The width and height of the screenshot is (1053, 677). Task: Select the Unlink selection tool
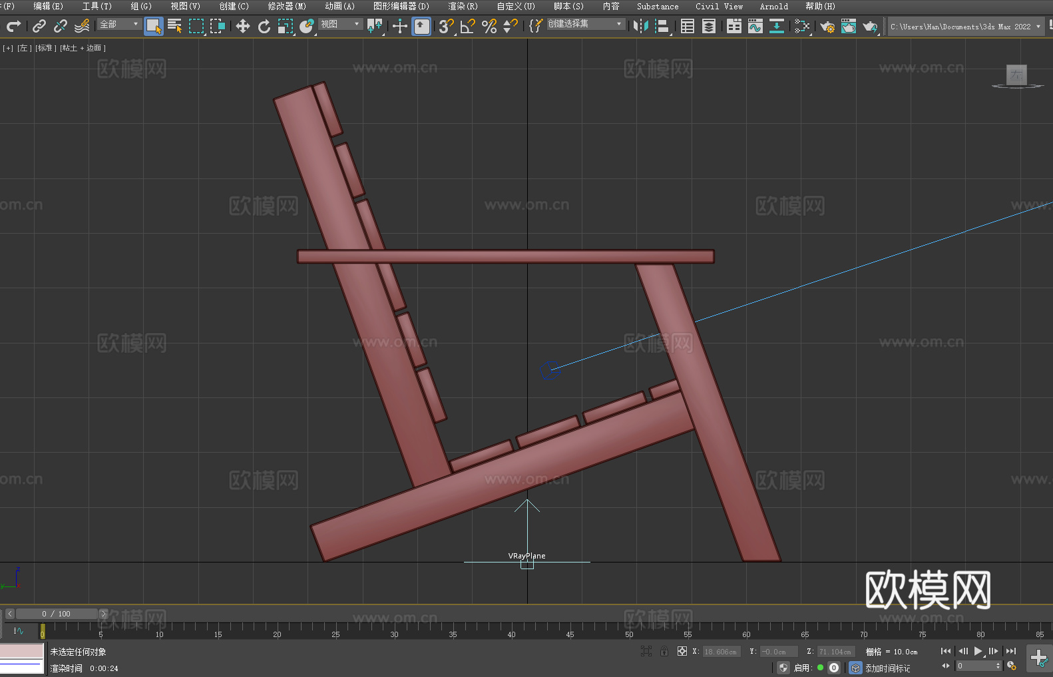click(x=61, y=26)
